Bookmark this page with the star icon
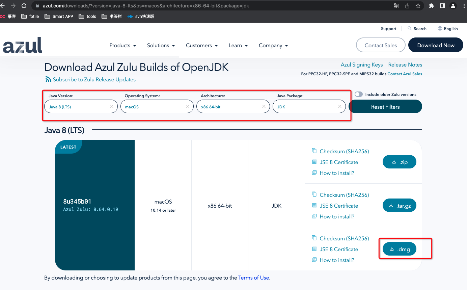The height and width of the screenshot is (290, 467). [x=418, y=6]
